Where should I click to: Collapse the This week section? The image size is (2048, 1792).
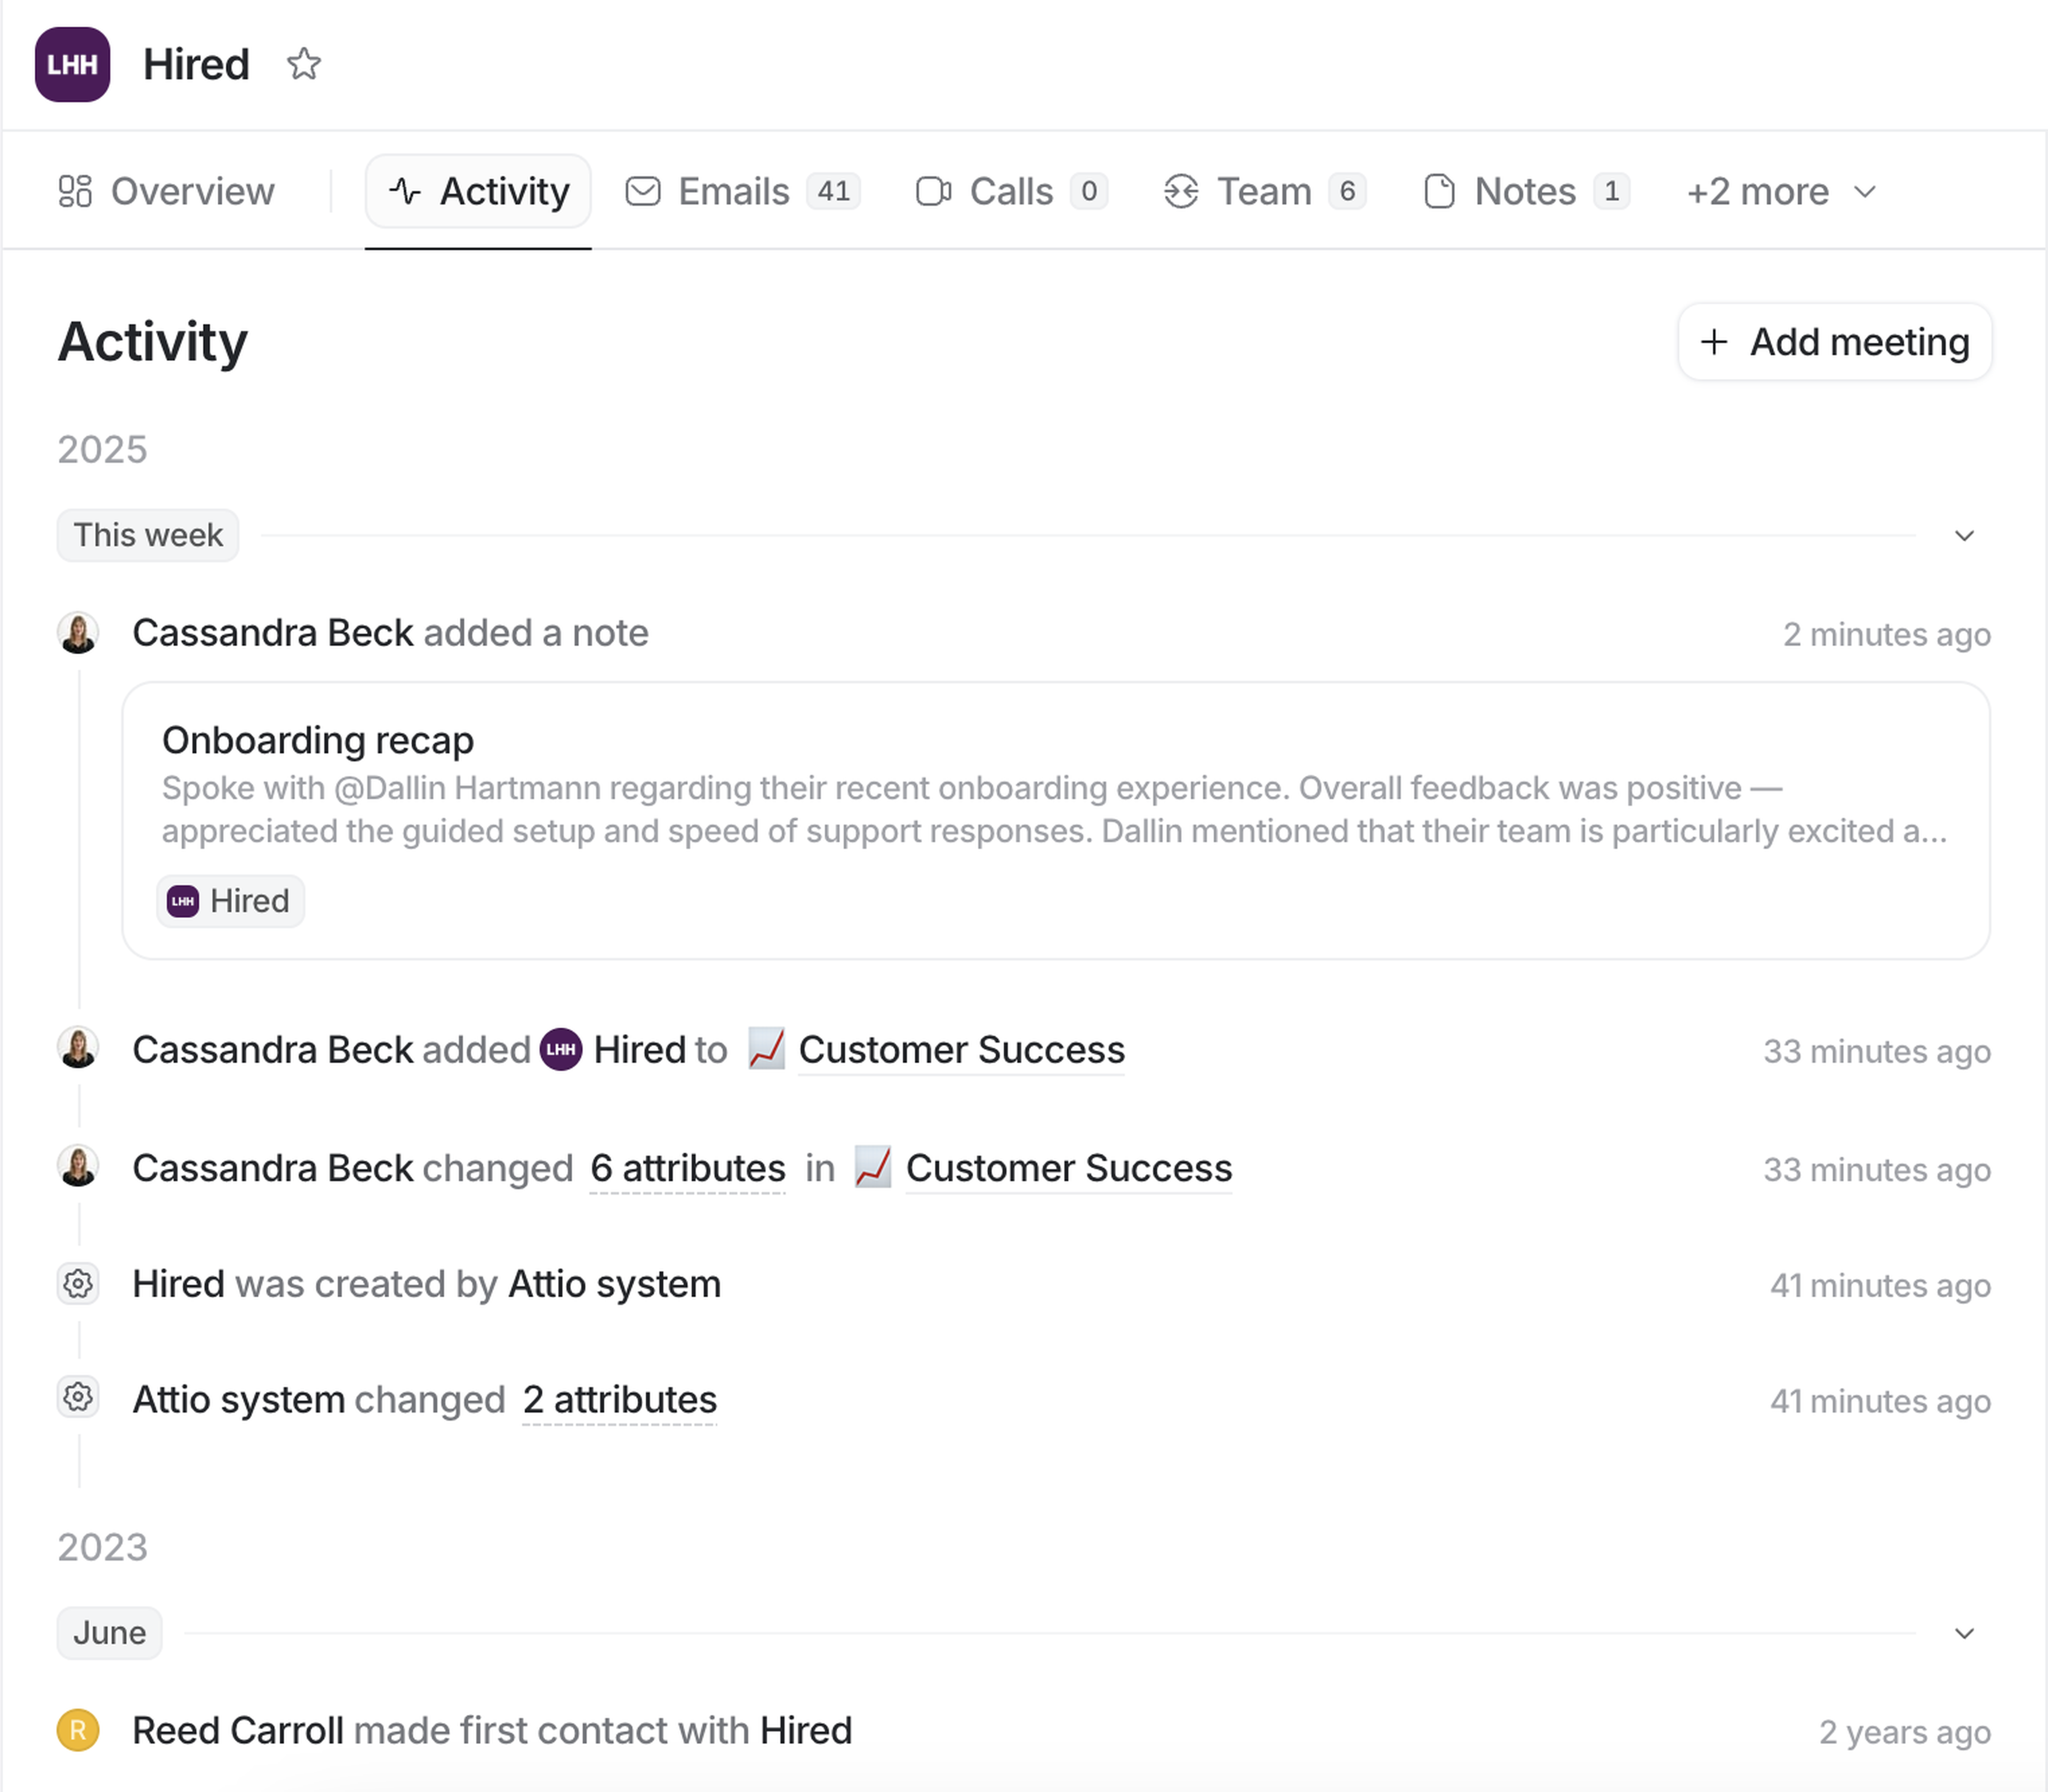pyautogui.click(x=1963, y=535)
